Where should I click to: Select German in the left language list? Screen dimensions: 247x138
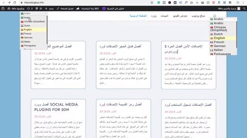34,38
